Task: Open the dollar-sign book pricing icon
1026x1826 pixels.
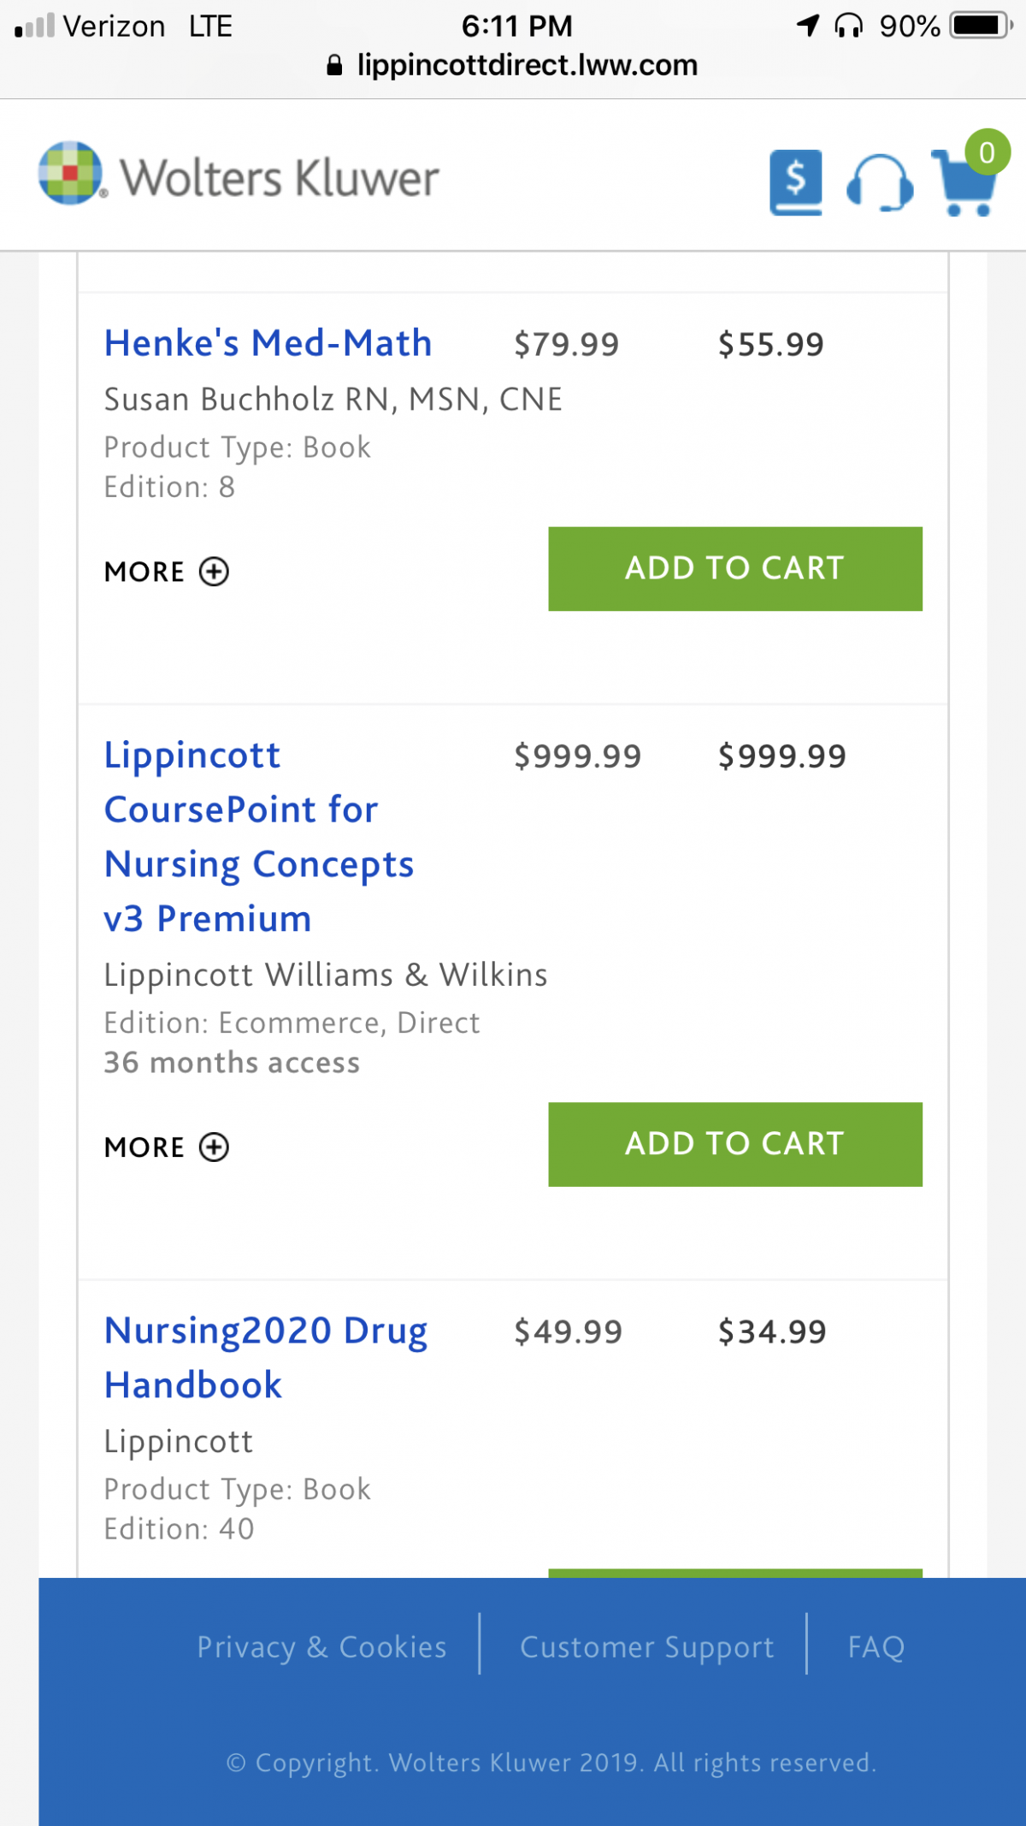Action: click(796, 182)
